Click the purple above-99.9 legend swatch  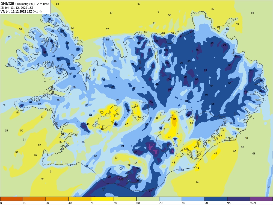click(x=261, y=199)
